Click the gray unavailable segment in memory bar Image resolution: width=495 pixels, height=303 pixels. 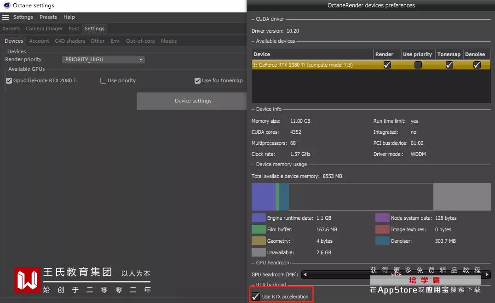point(462,197)
